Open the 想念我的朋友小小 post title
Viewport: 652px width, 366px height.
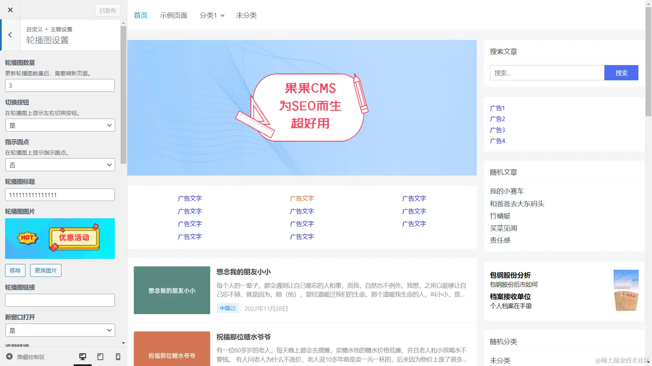tap(243, 272)
